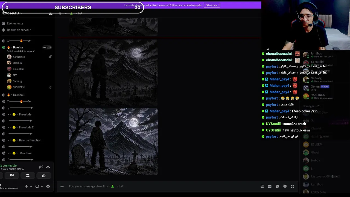The image size is (350, 197).
Task: Select user YASSINOS in Raksha voice channel
Action: 19,87
